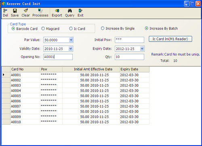Click card number A0006 cell

25,101
